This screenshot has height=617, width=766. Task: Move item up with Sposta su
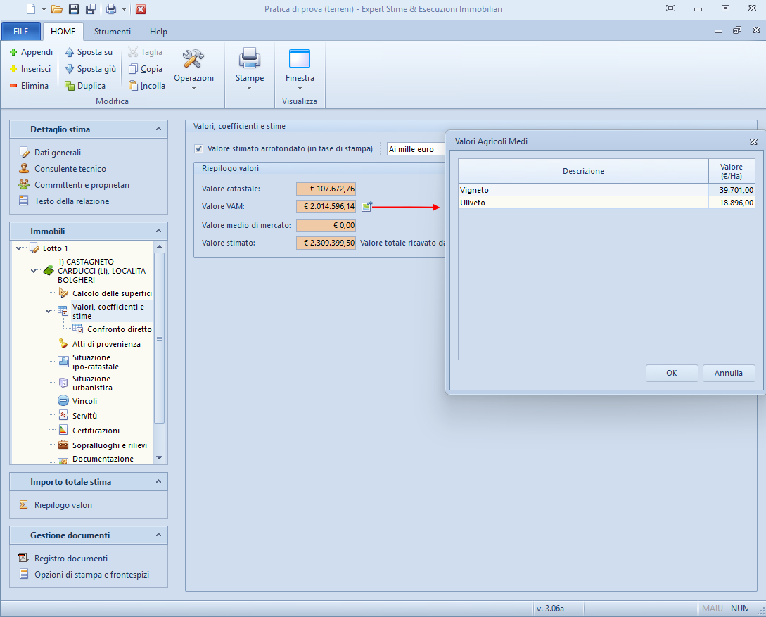click(x=70, y=52)
